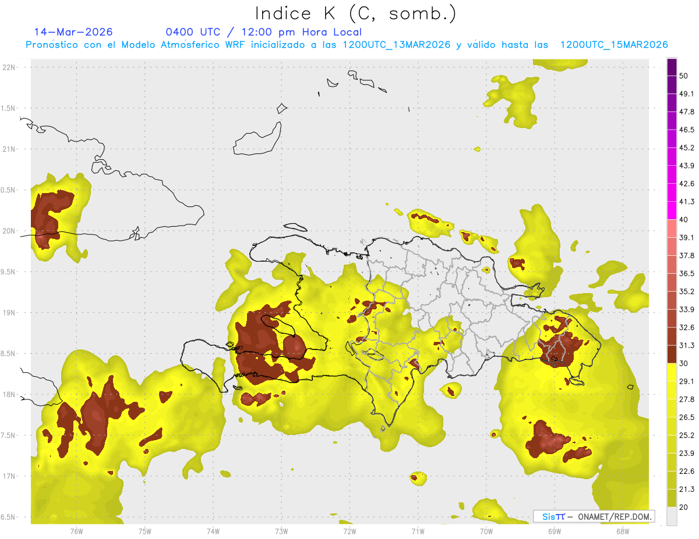
Task: Click the '70W' longitude label
Action: coord(486,531)
